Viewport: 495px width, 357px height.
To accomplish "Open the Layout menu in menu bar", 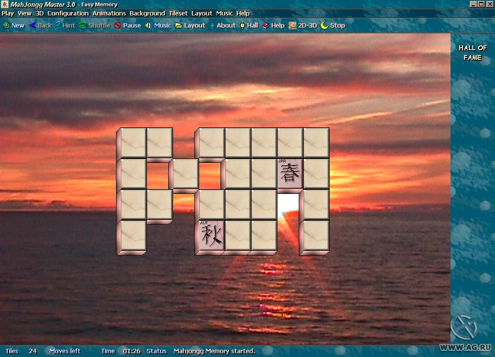I will [202, 14].
